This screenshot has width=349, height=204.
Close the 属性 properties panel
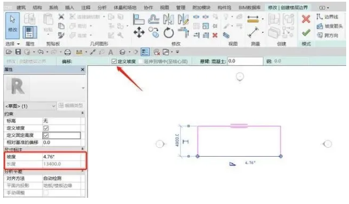(82, 69)
